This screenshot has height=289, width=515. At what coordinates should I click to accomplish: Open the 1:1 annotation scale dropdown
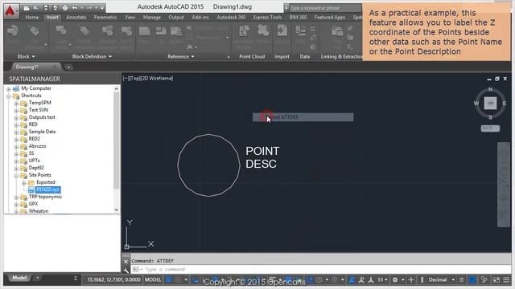coord(382,280)
